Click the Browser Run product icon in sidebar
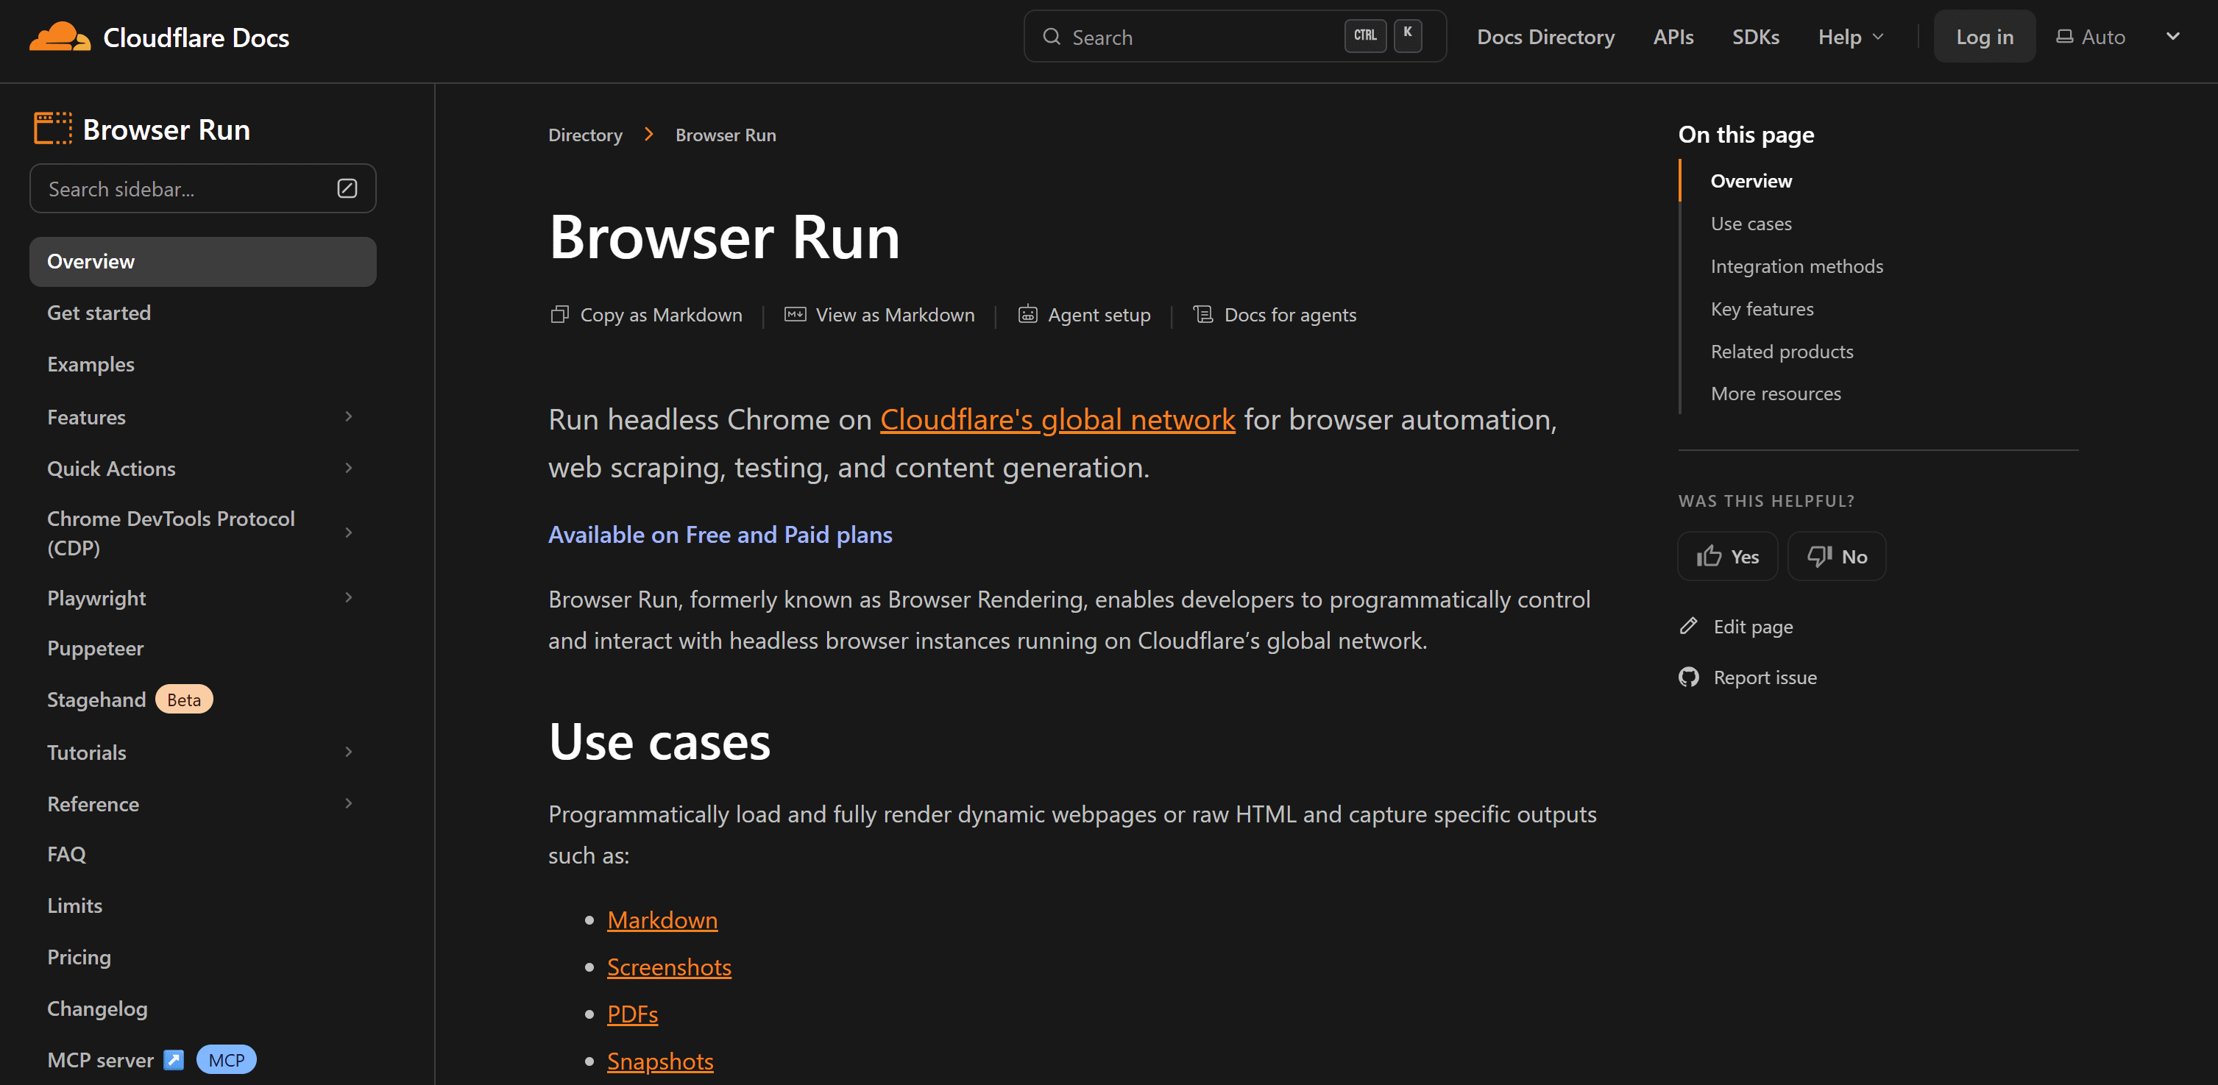 (52, 128)
